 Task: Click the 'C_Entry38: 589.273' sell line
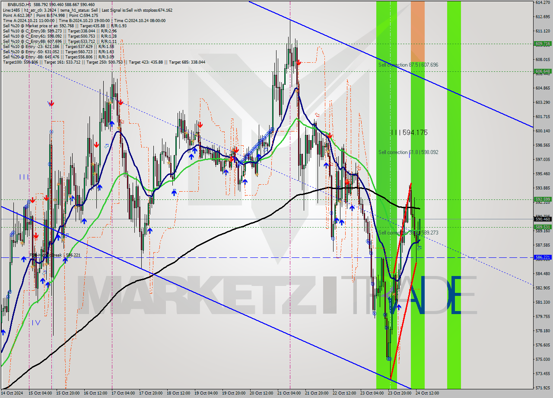(60, 31)
